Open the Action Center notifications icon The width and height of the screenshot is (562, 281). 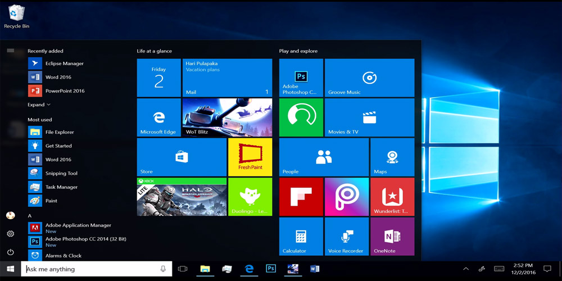pos(547,269)
